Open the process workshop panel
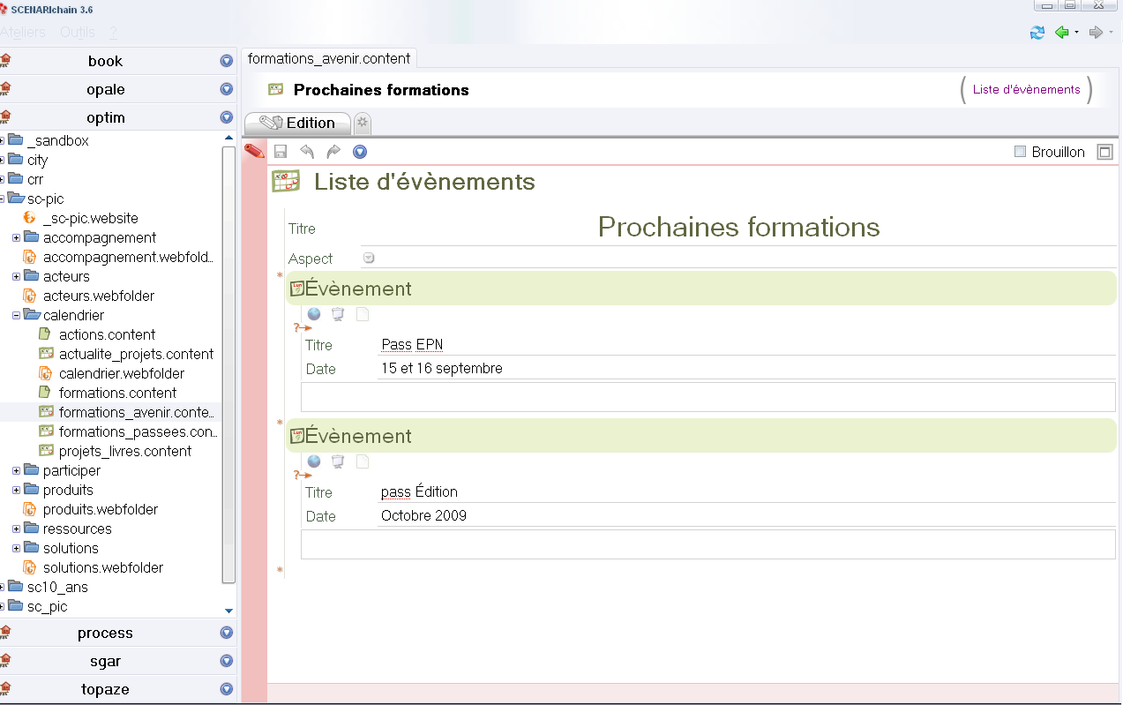Image resolution: width=1123 pixels, height=705 pixels. click(x=106, y=633)
